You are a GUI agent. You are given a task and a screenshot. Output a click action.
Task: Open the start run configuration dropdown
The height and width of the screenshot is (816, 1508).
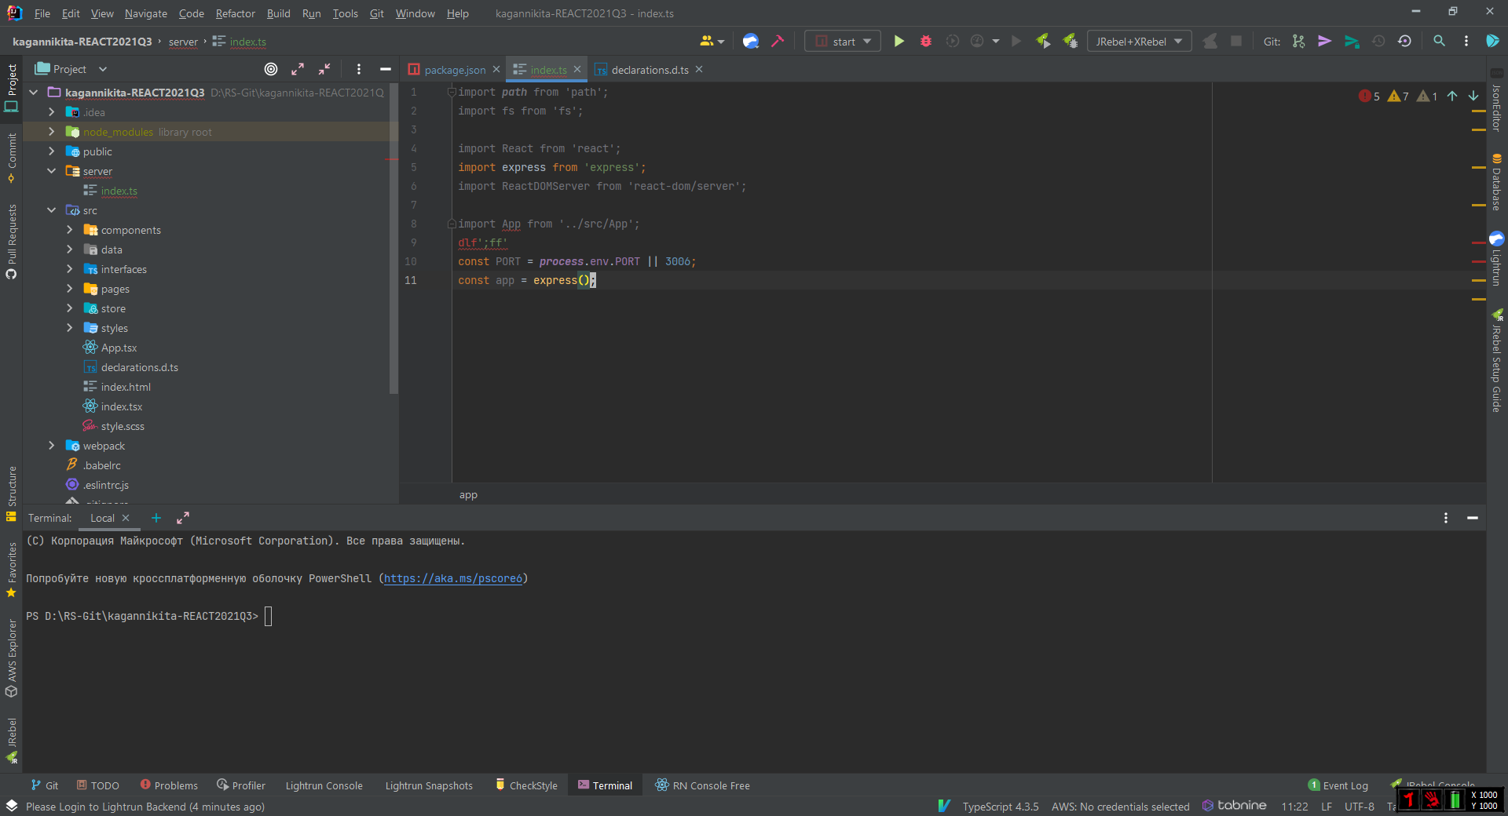point(844,42)
